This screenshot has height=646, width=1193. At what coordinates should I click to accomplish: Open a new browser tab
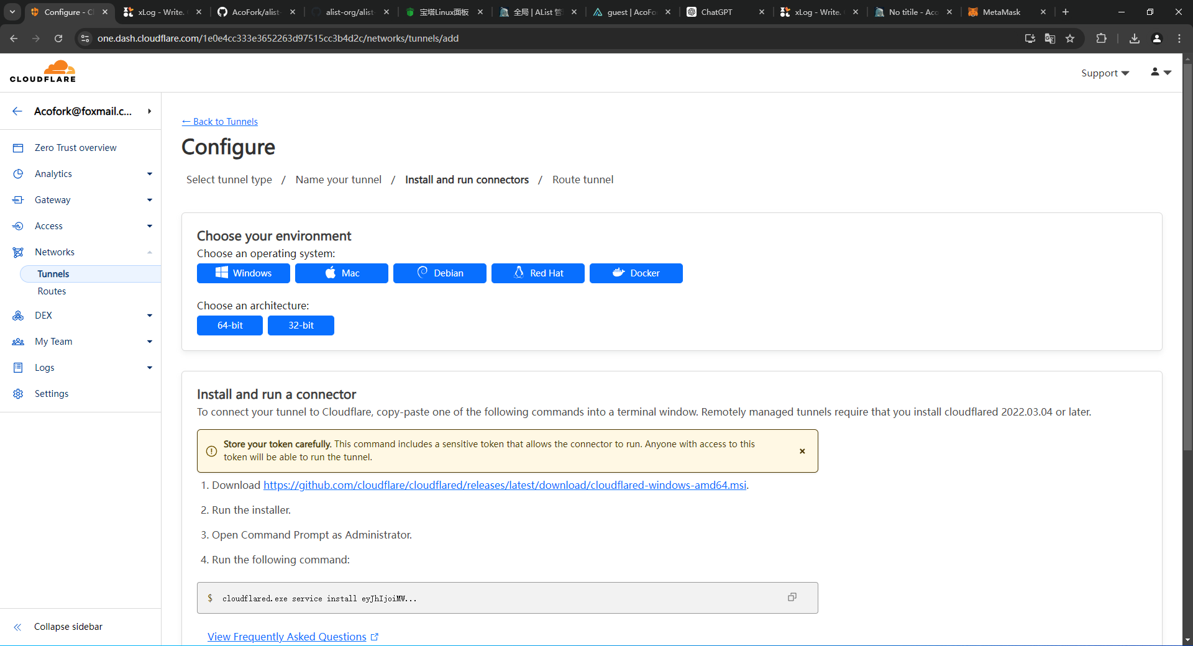click(x=1066, y=12)
